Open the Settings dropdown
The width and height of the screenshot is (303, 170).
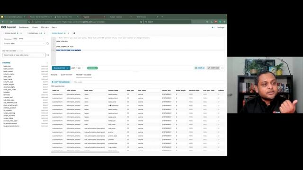coord(221,27)
